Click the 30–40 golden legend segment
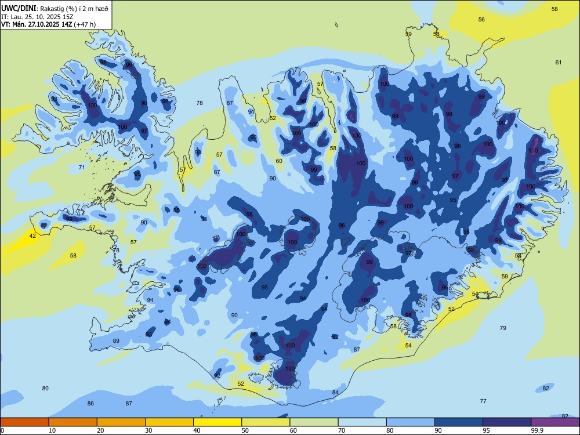Viewport: 580px width, 435px height. pyautogui.click(x=169, y=422)
